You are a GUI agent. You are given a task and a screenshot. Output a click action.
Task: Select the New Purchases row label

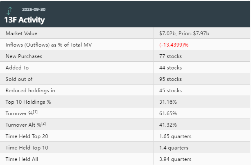(x=24, y=56)
